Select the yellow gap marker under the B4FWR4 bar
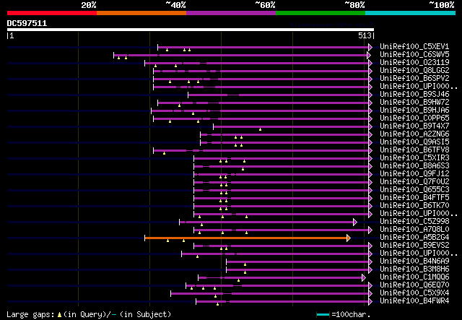 point(217,304)
